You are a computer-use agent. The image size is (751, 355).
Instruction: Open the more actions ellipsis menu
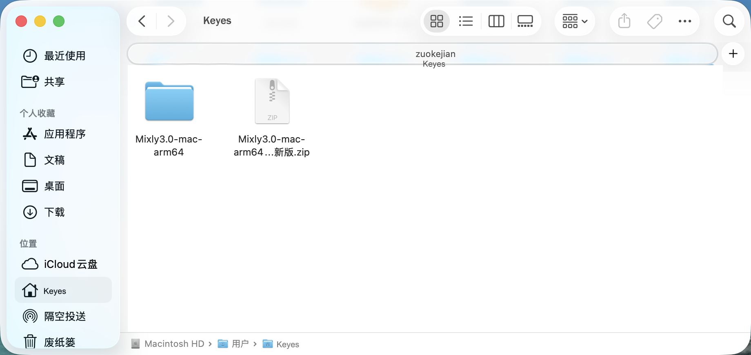coord(685,21)
